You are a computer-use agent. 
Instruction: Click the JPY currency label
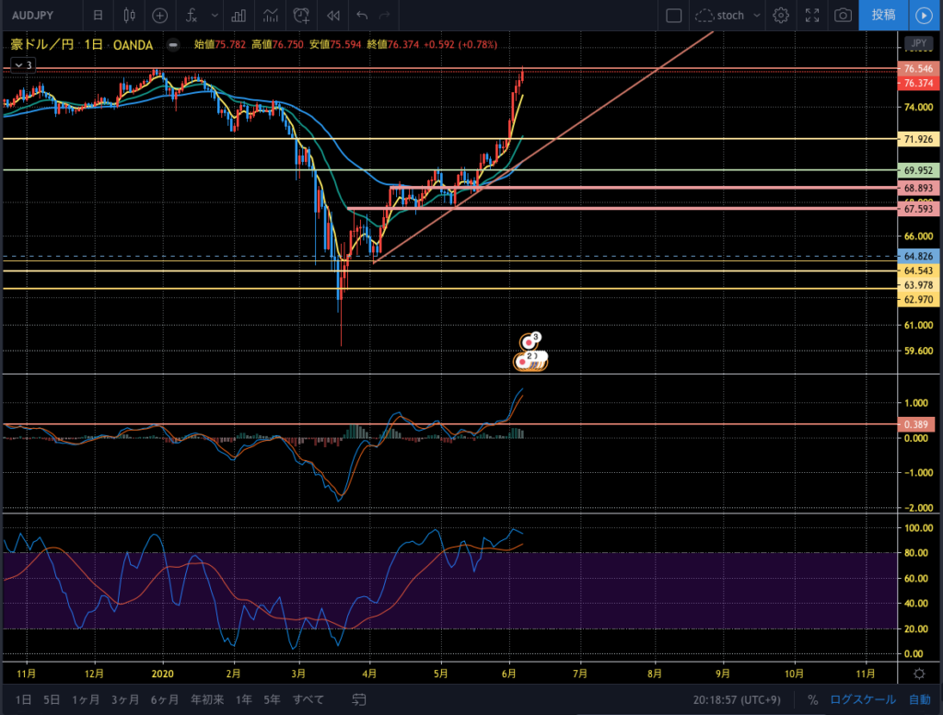[x=918, y=42]
